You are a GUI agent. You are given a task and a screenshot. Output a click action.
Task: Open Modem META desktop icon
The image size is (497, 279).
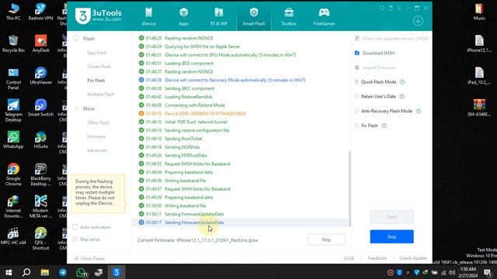pos(40,207)
